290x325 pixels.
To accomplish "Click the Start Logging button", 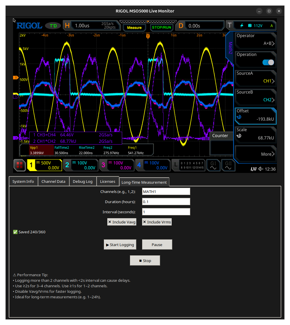I will point(120,245).
